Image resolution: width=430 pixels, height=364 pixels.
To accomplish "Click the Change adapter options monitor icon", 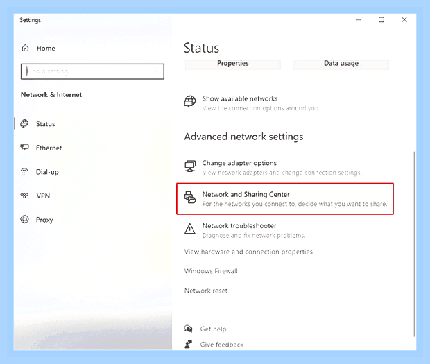I will pyautogui.click(x=190, y=166).
